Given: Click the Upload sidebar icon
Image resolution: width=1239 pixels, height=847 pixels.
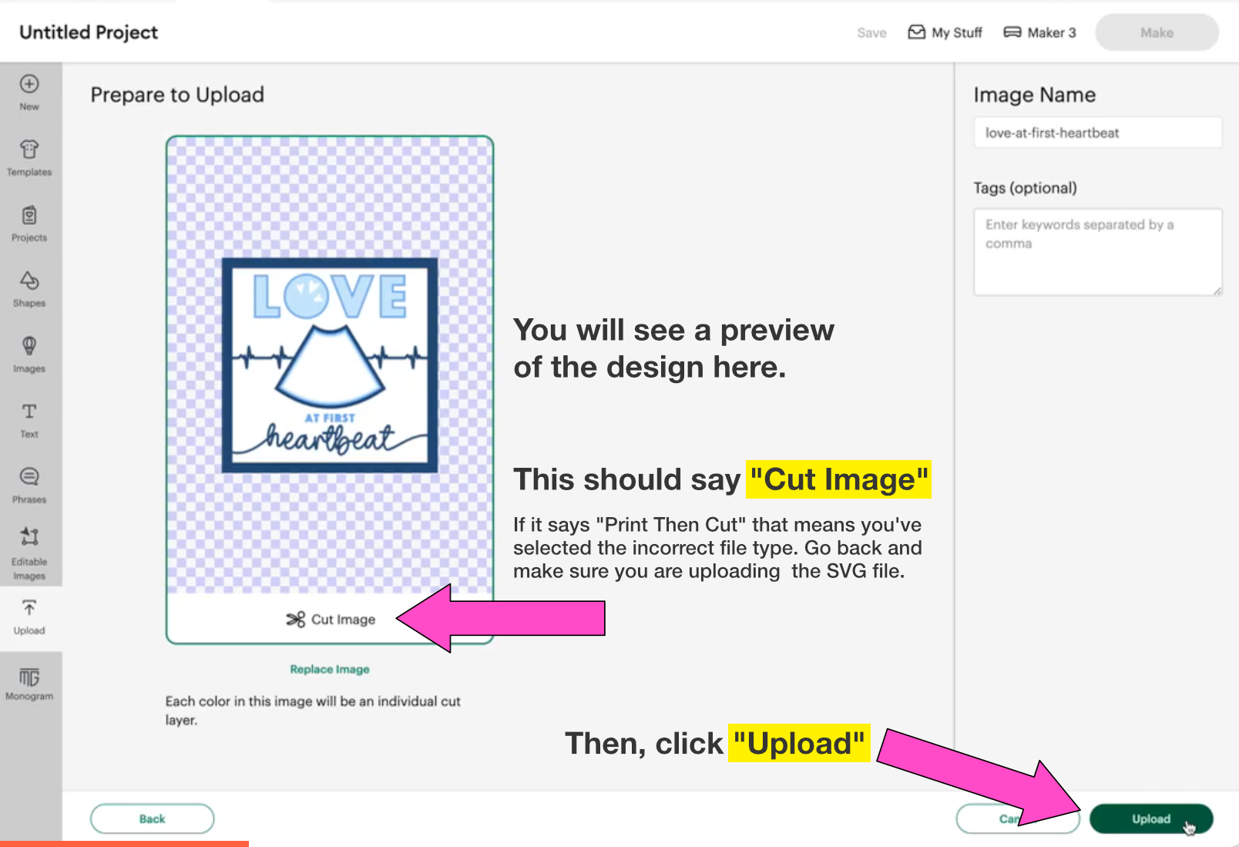Looking at the screenshot, I should tap(29, 617).
